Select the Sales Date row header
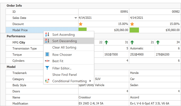Image resolution: width=181 pixels, height=106 pixels. tap(42, 18)
